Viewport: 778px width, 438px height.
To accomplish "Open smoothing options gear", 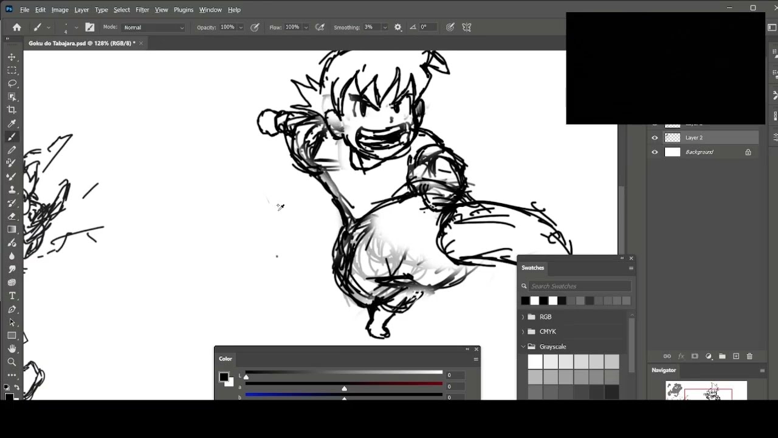I will (x=398, y=27).
